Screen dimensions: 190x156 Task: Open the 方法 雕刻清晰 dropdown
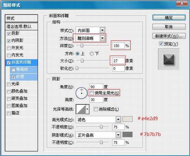(x=102, y=38)
